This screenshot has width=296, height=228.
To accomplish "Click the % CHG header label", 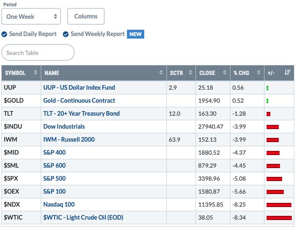I will [241, 73].
